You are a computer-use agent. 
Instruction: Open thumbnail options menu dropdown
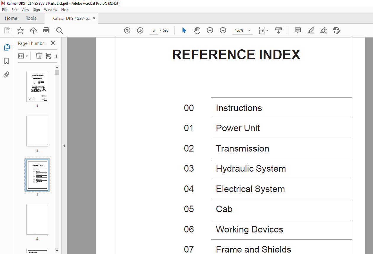(23, 56)
